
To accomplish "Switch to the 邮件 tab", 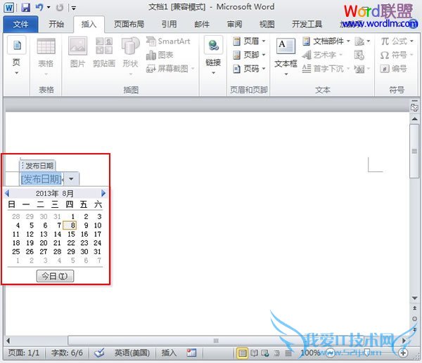I will 202,24.
